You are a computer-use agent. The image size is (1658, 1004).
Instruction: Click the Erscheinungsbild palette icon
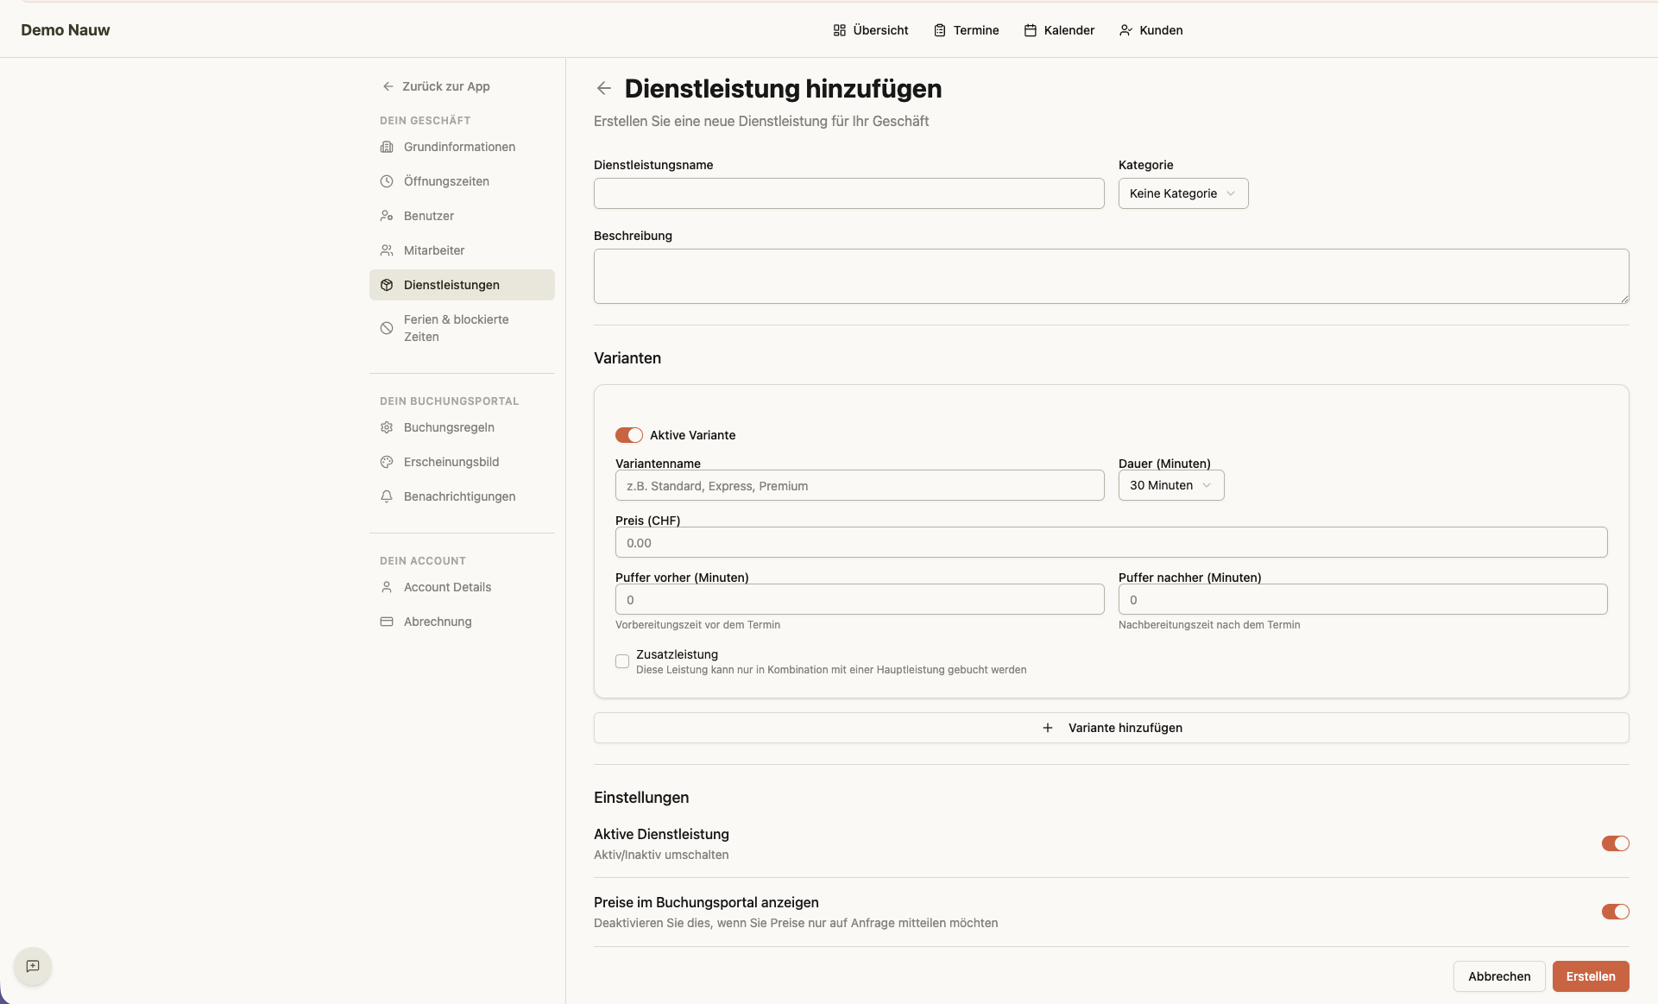point(387,462)
